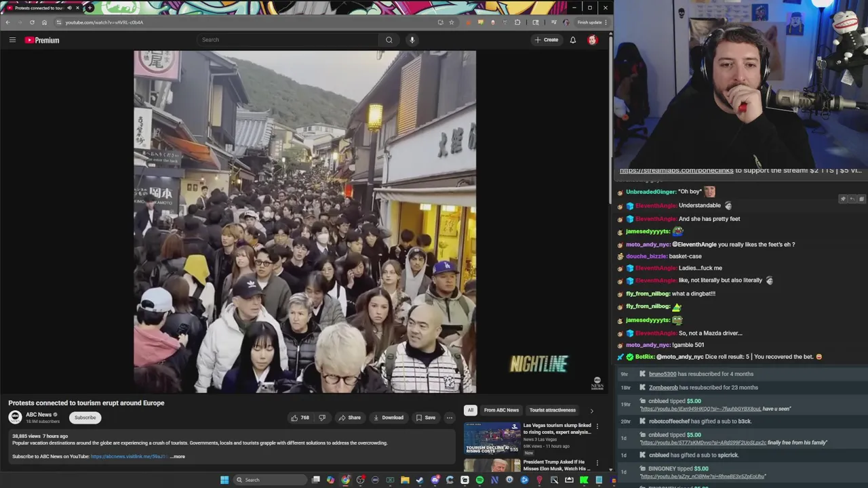Open Zombeerob resubscribed username link
868x488 pixels.
tap(663, 388)
